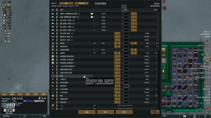
Task: Click the gold item icon in 黄金 row
Action: pyautogui.click(x=53, y=96)
